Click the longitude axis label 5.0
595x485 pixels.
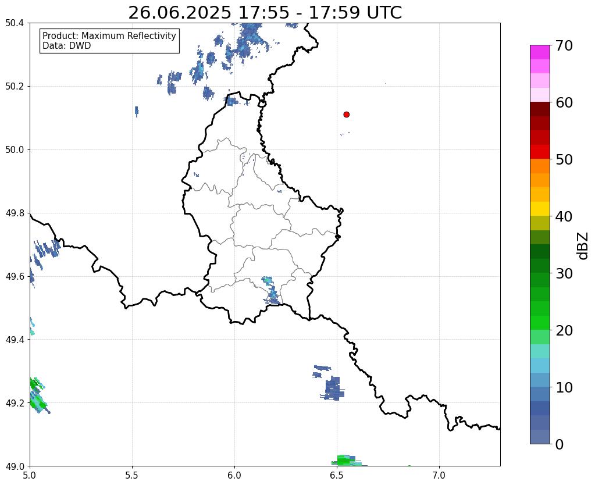coord(30,476)
